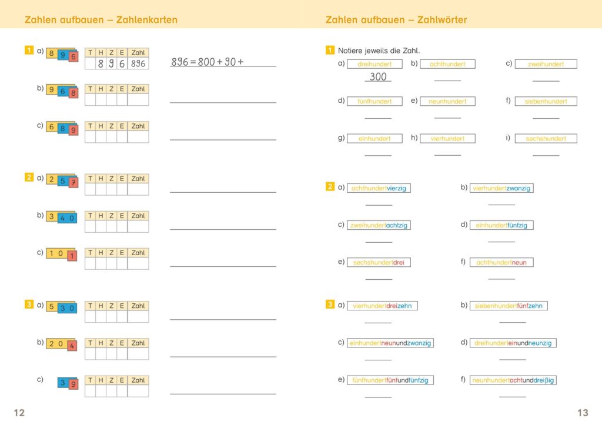Click the answer line under 'fünfhundert'
This screenshot has height=425, width=602.
click(x=378, y=118)
